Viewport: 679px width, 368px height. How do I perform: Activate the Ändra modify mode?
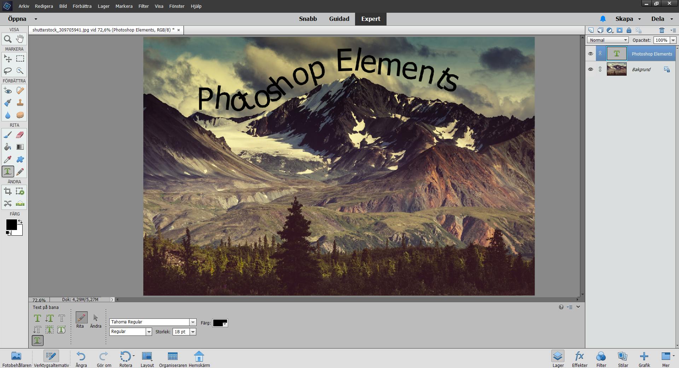(95, 321)
